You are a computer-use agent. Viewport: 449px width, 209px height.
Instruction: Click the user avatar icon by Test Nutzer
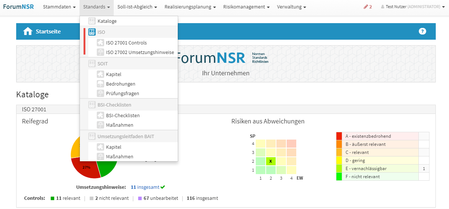coord(383,7)
